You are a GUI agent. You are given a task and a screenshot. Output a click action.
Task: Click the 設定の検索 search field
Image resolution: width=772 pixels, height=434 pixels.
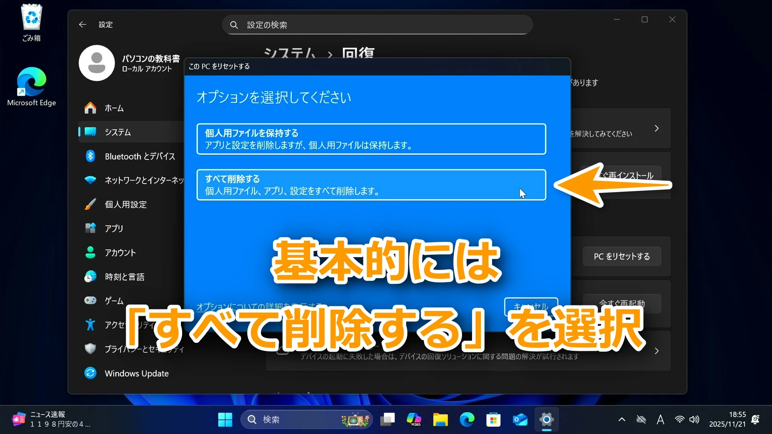pos(377,25)
